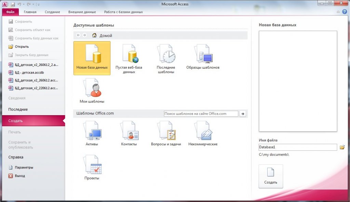Click the C:\my documents\ path text
The width and height of the screenshot is (350, 202).
(274, 154)
